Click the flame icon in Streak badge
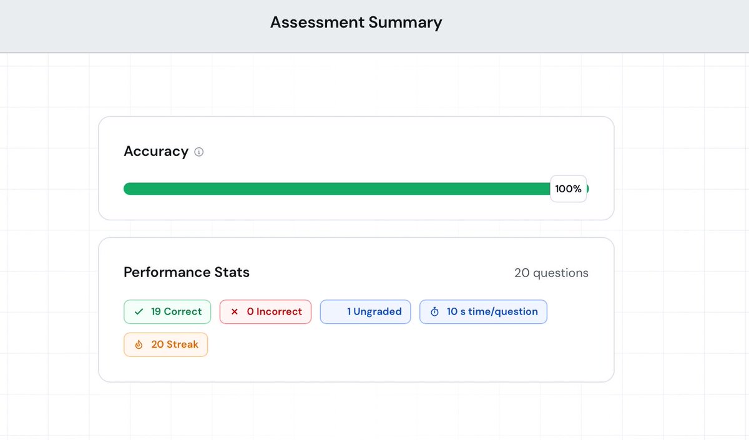The height and width of the screenshot is (440, 749). coord(139,345)
